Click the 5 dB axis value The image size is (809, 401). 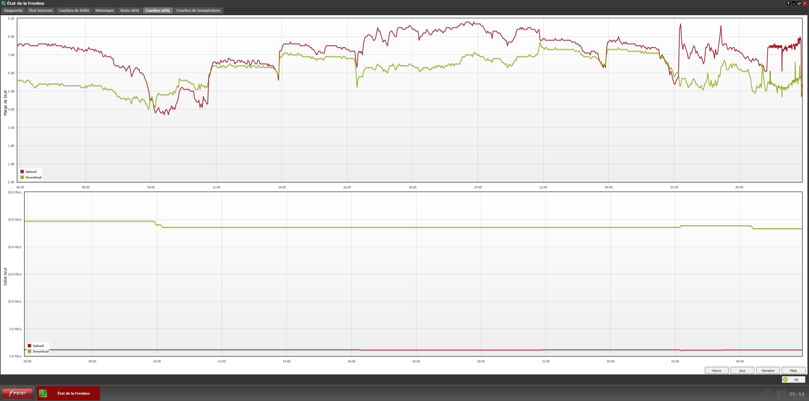click(11, 91)
